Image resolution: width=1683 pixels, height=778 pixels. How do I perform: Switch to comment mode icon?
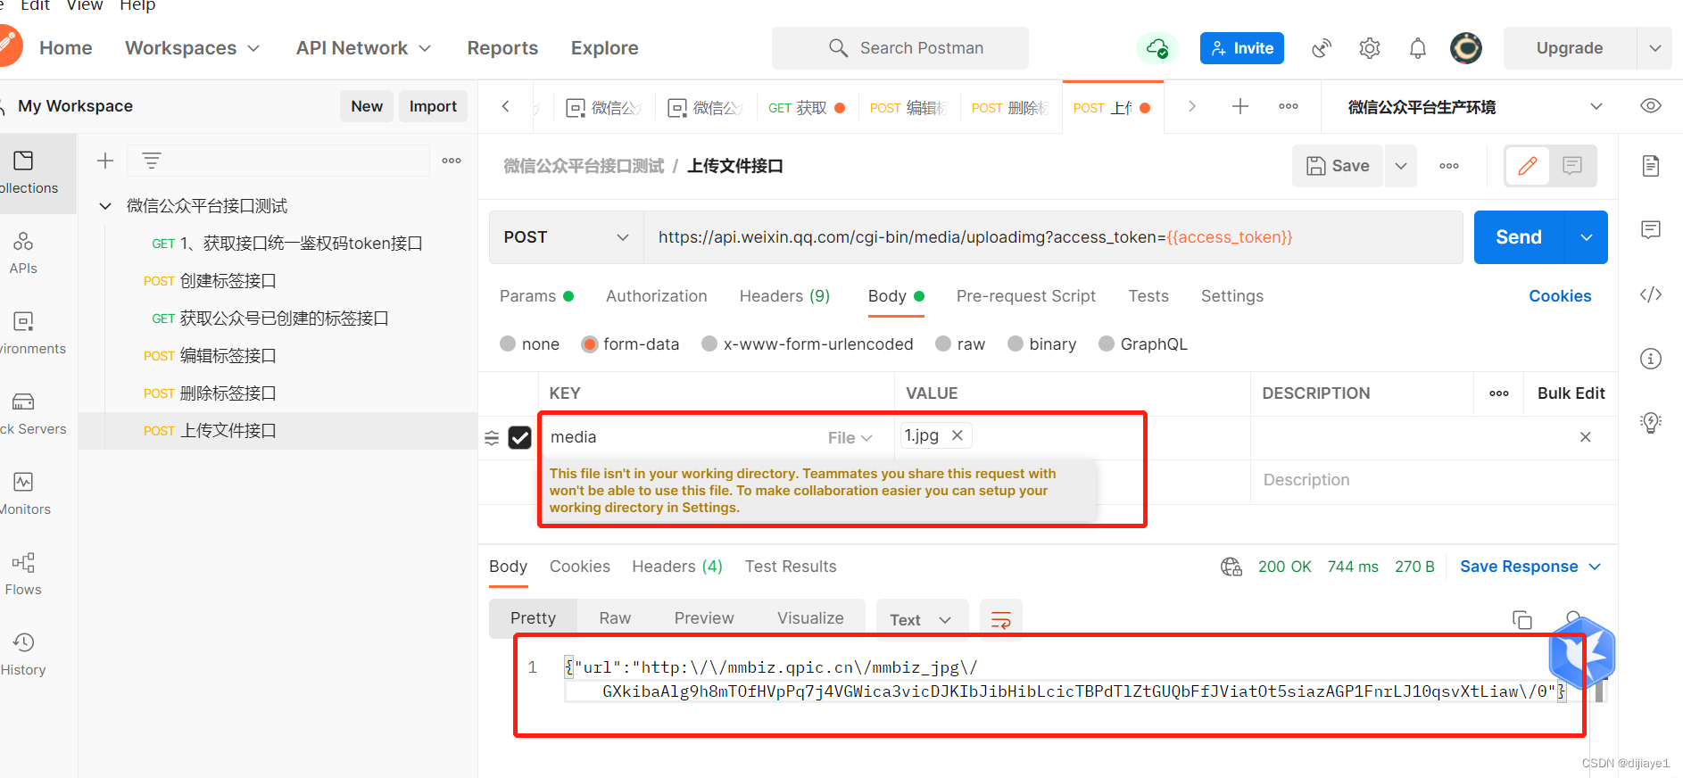pos(1572,166)
